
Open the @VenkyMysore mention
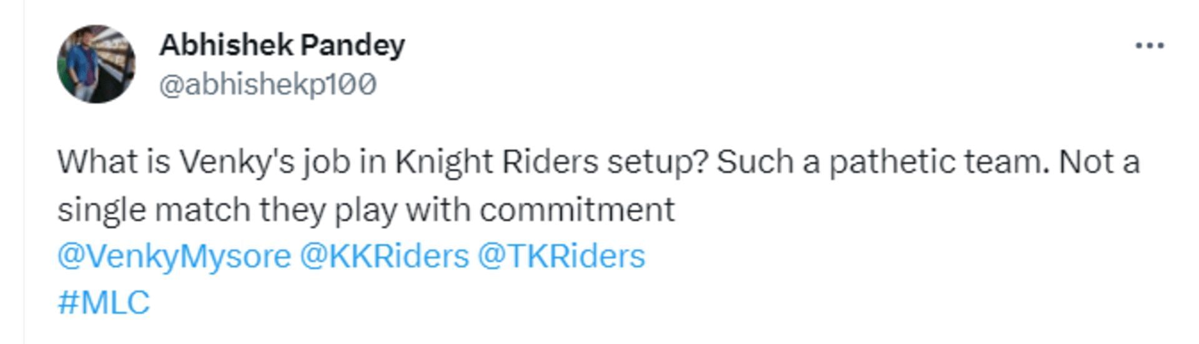pos(174,257)
